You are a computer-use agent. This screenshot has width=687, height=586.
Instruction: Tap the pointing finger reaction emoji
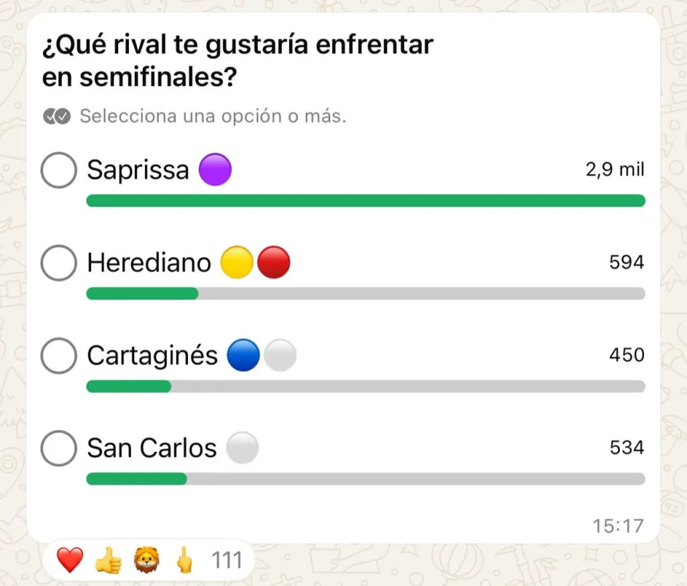click(187, 559)
